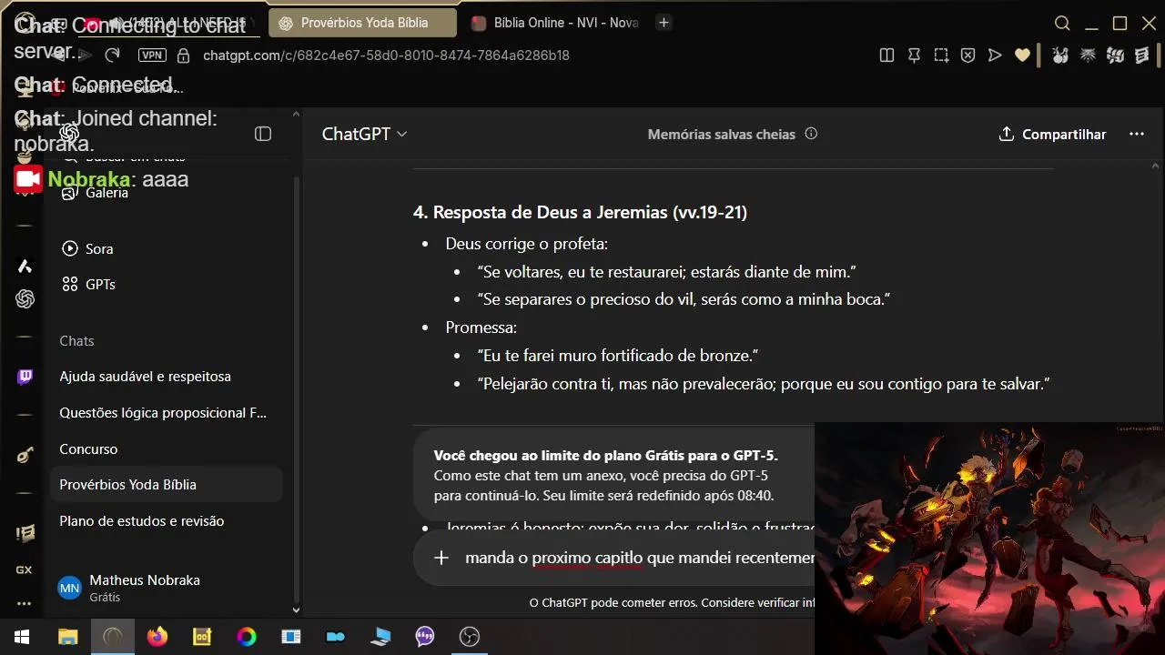This screenshot has height=655, width=1165.
Task: Open the split screen view icon
Action: [887, 55]
